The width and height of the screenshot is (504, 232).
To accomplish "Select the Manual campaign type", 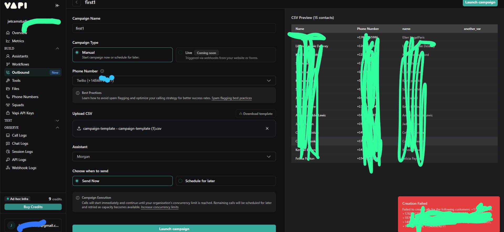I will 123,55.
